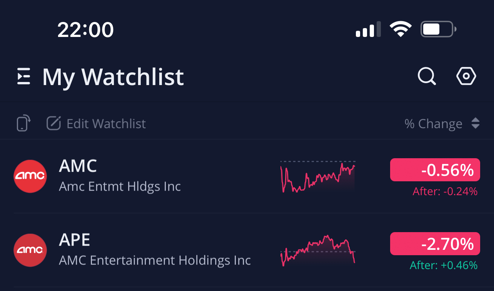Image resolution: width=494 pixels, height=291 pixels.
Task: Open the Edit Watchlist option
Action: point(106,123)
